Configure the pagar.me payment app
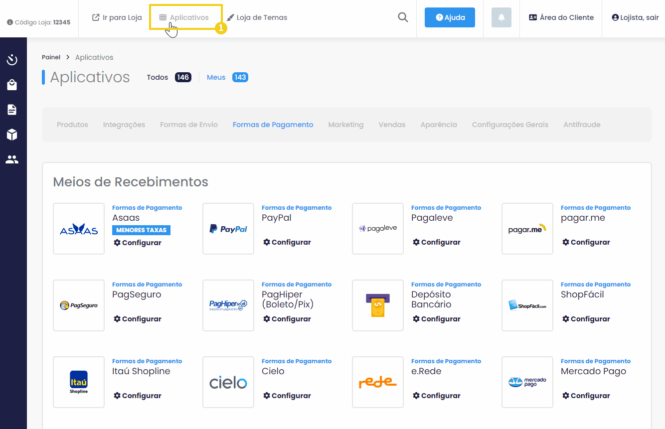Viewport: 665px width, 429px height. click(586, 242)
